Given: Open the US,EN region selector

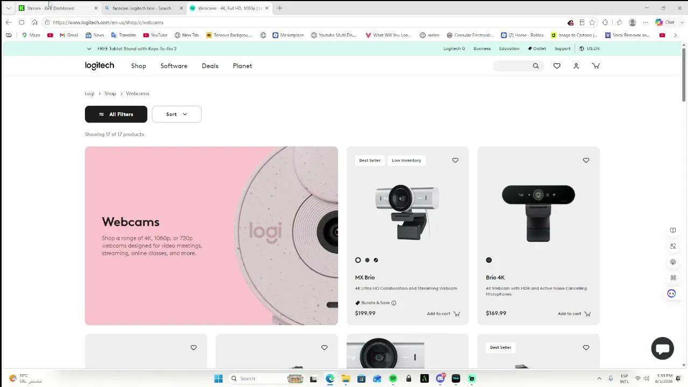Looking at the screenshot, I should coord(589,49).
